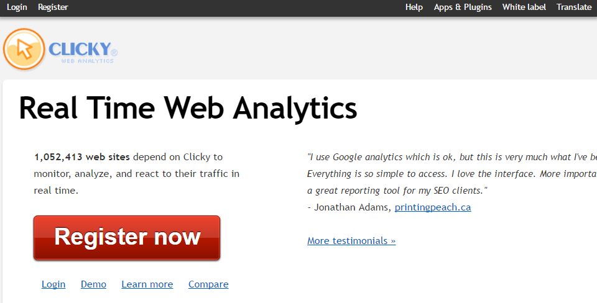Open the Help menu item

coord(414,7)
